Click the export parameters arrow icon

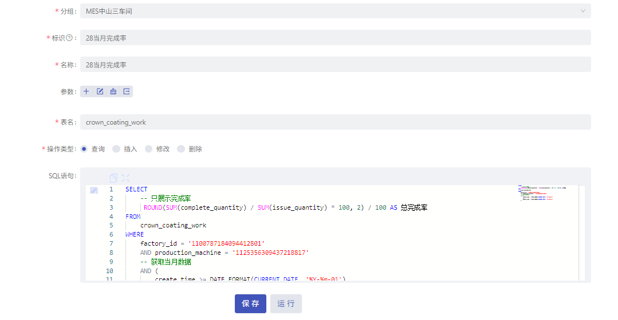127,91
